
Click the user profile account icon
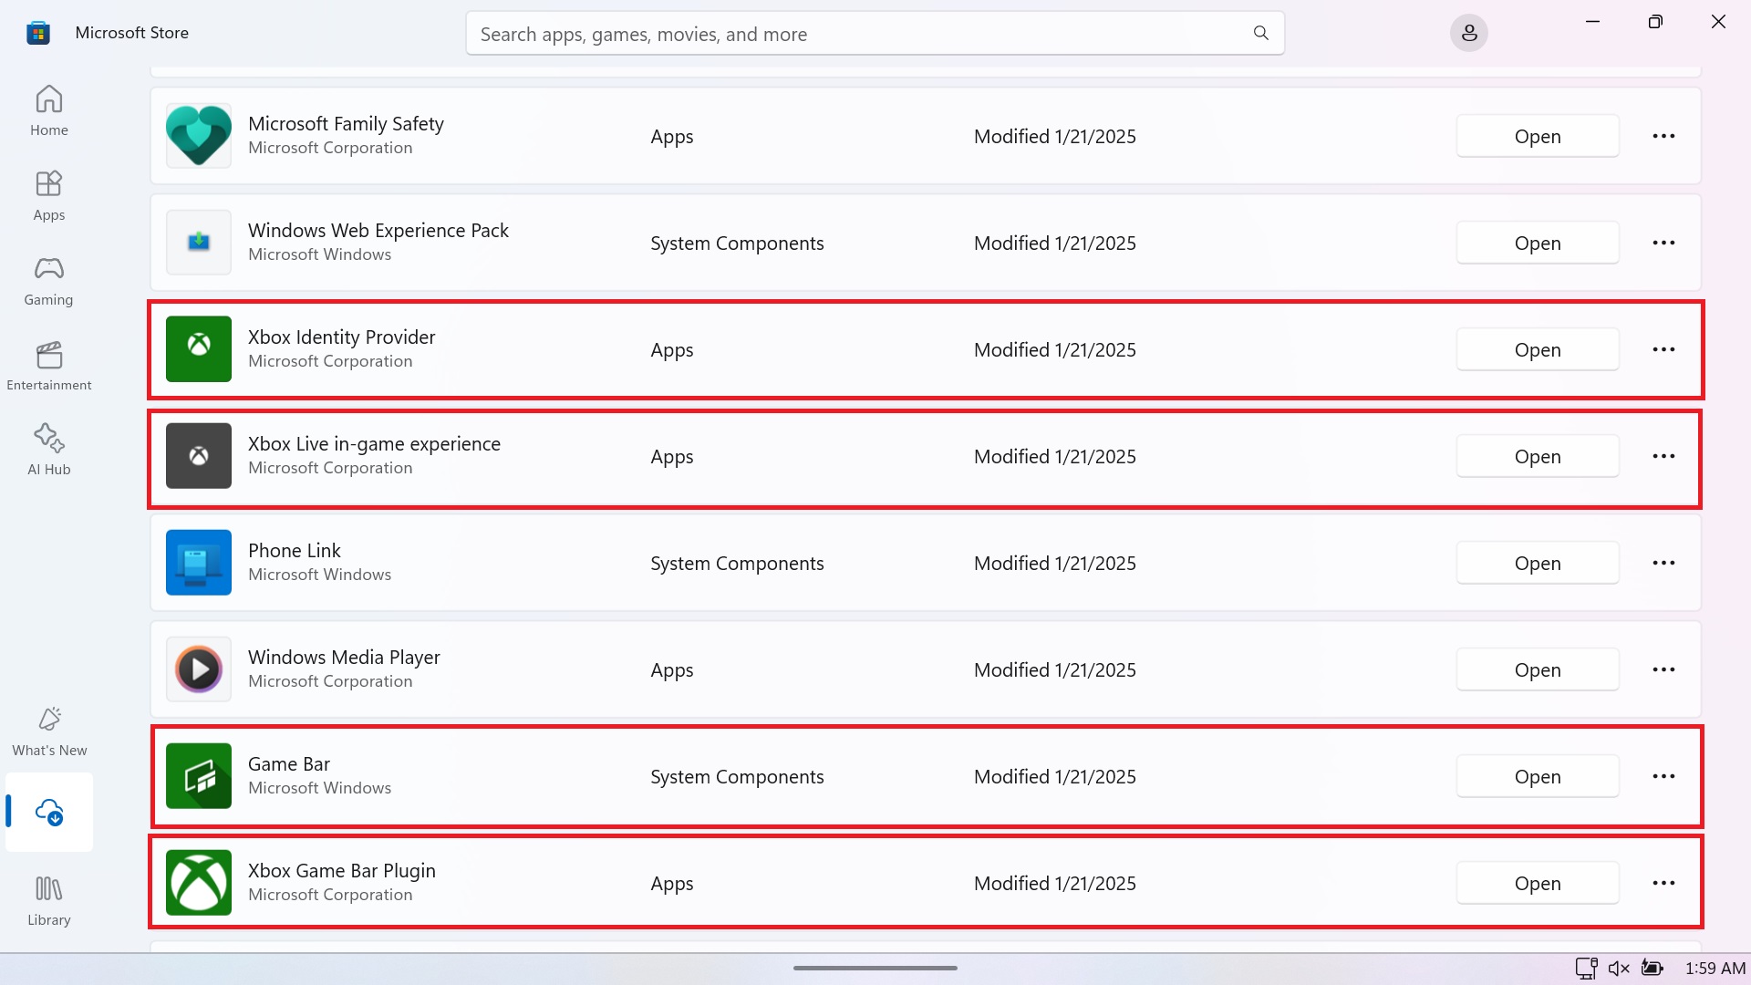1468,34
